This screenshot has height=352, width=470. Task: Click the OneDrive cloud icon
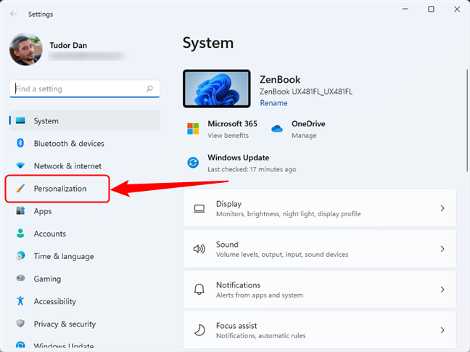(x=277, y=129)
